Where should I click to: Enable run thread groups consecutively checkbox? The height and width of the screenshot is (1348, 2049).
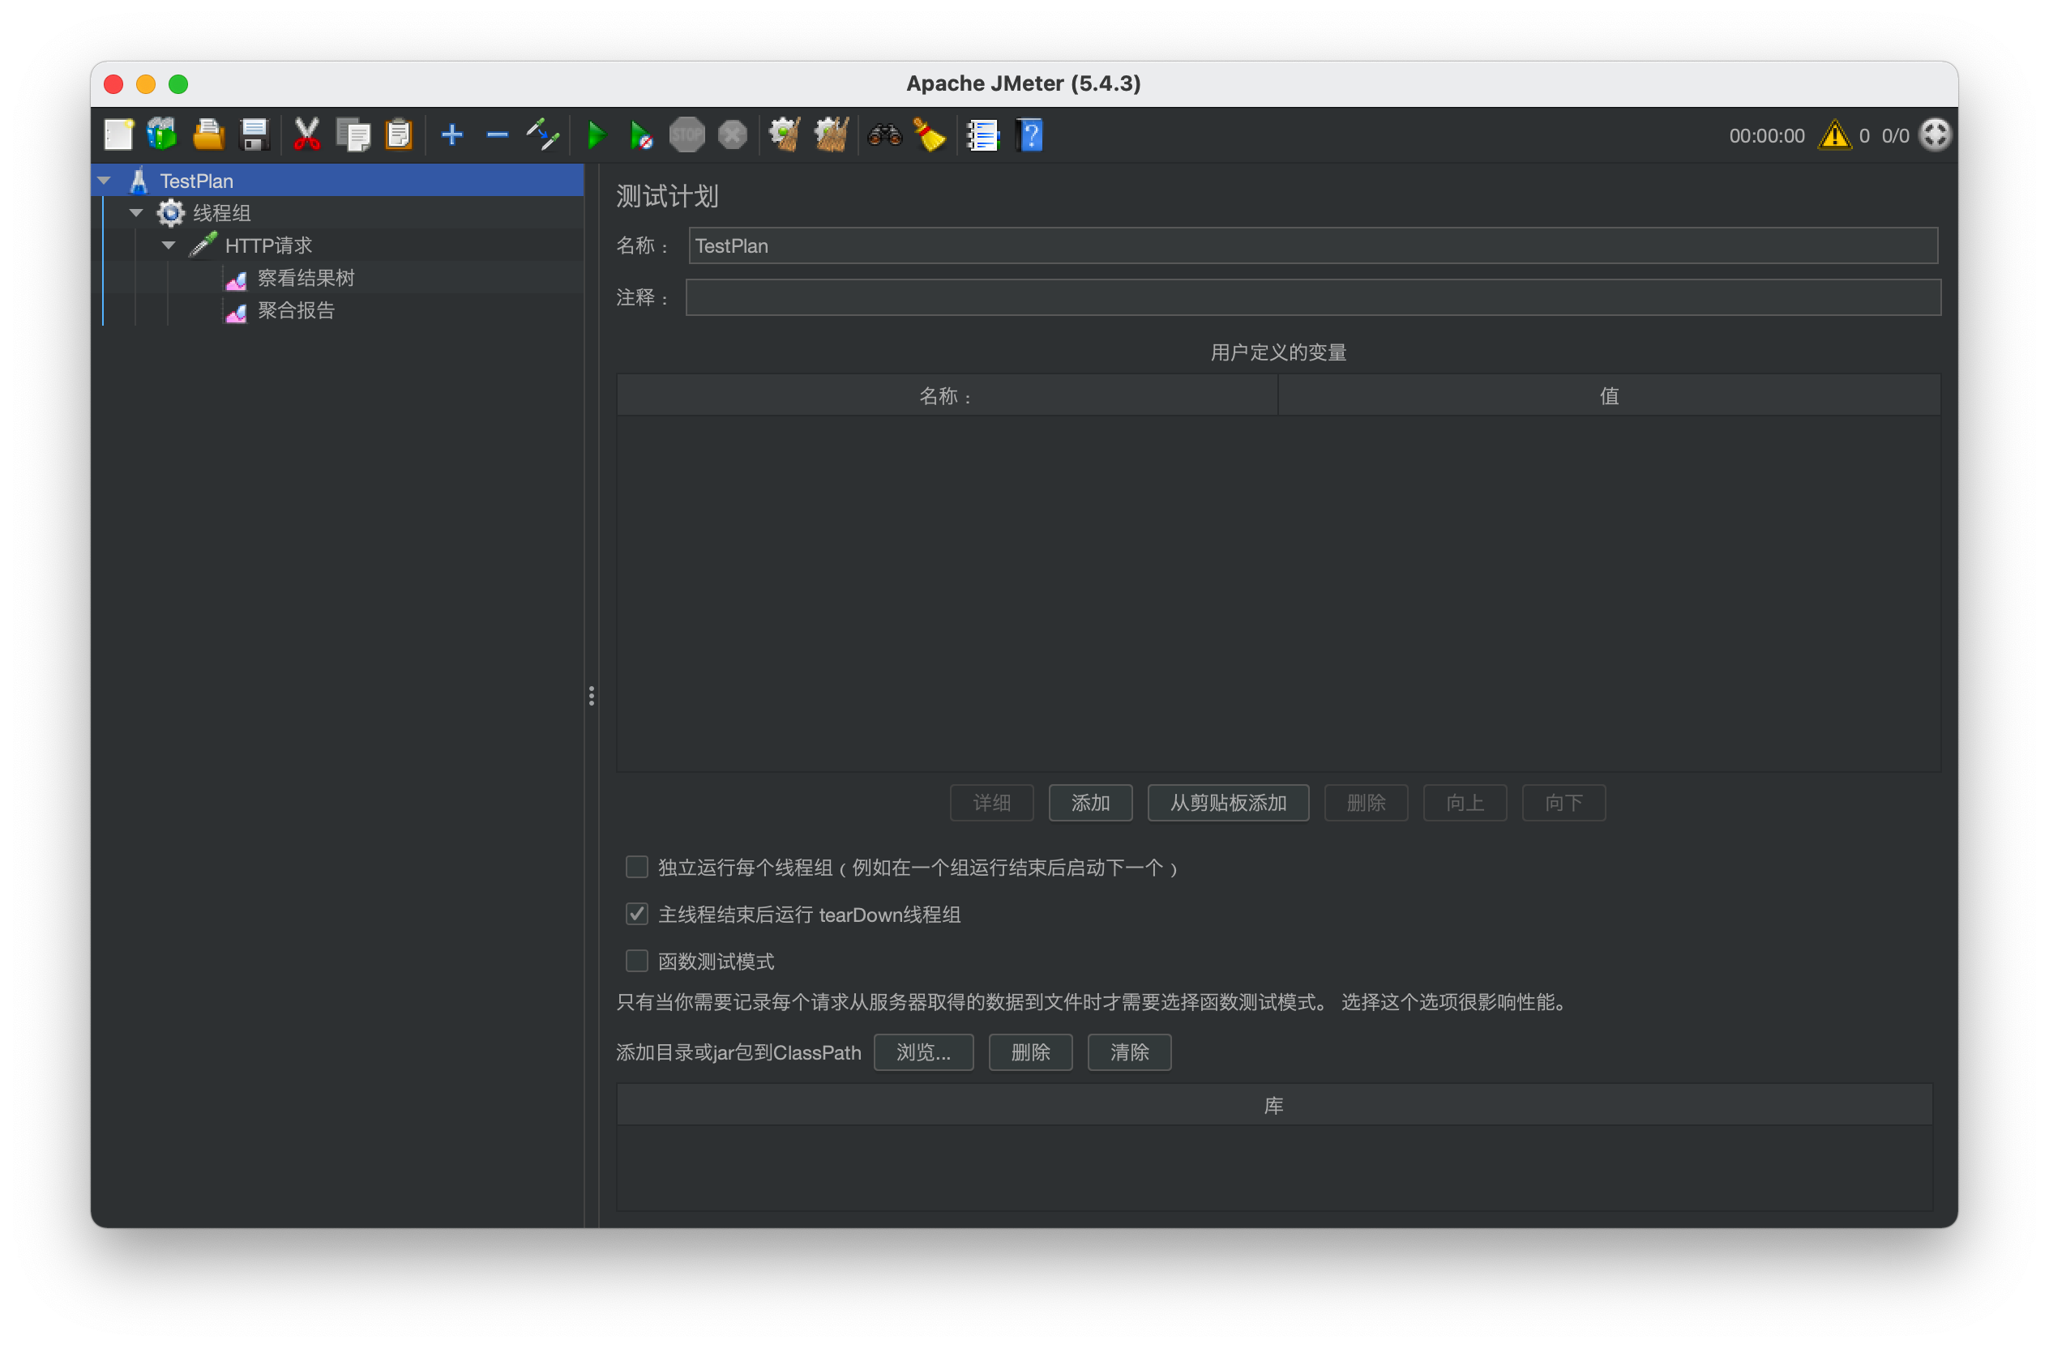coord(637,866)
